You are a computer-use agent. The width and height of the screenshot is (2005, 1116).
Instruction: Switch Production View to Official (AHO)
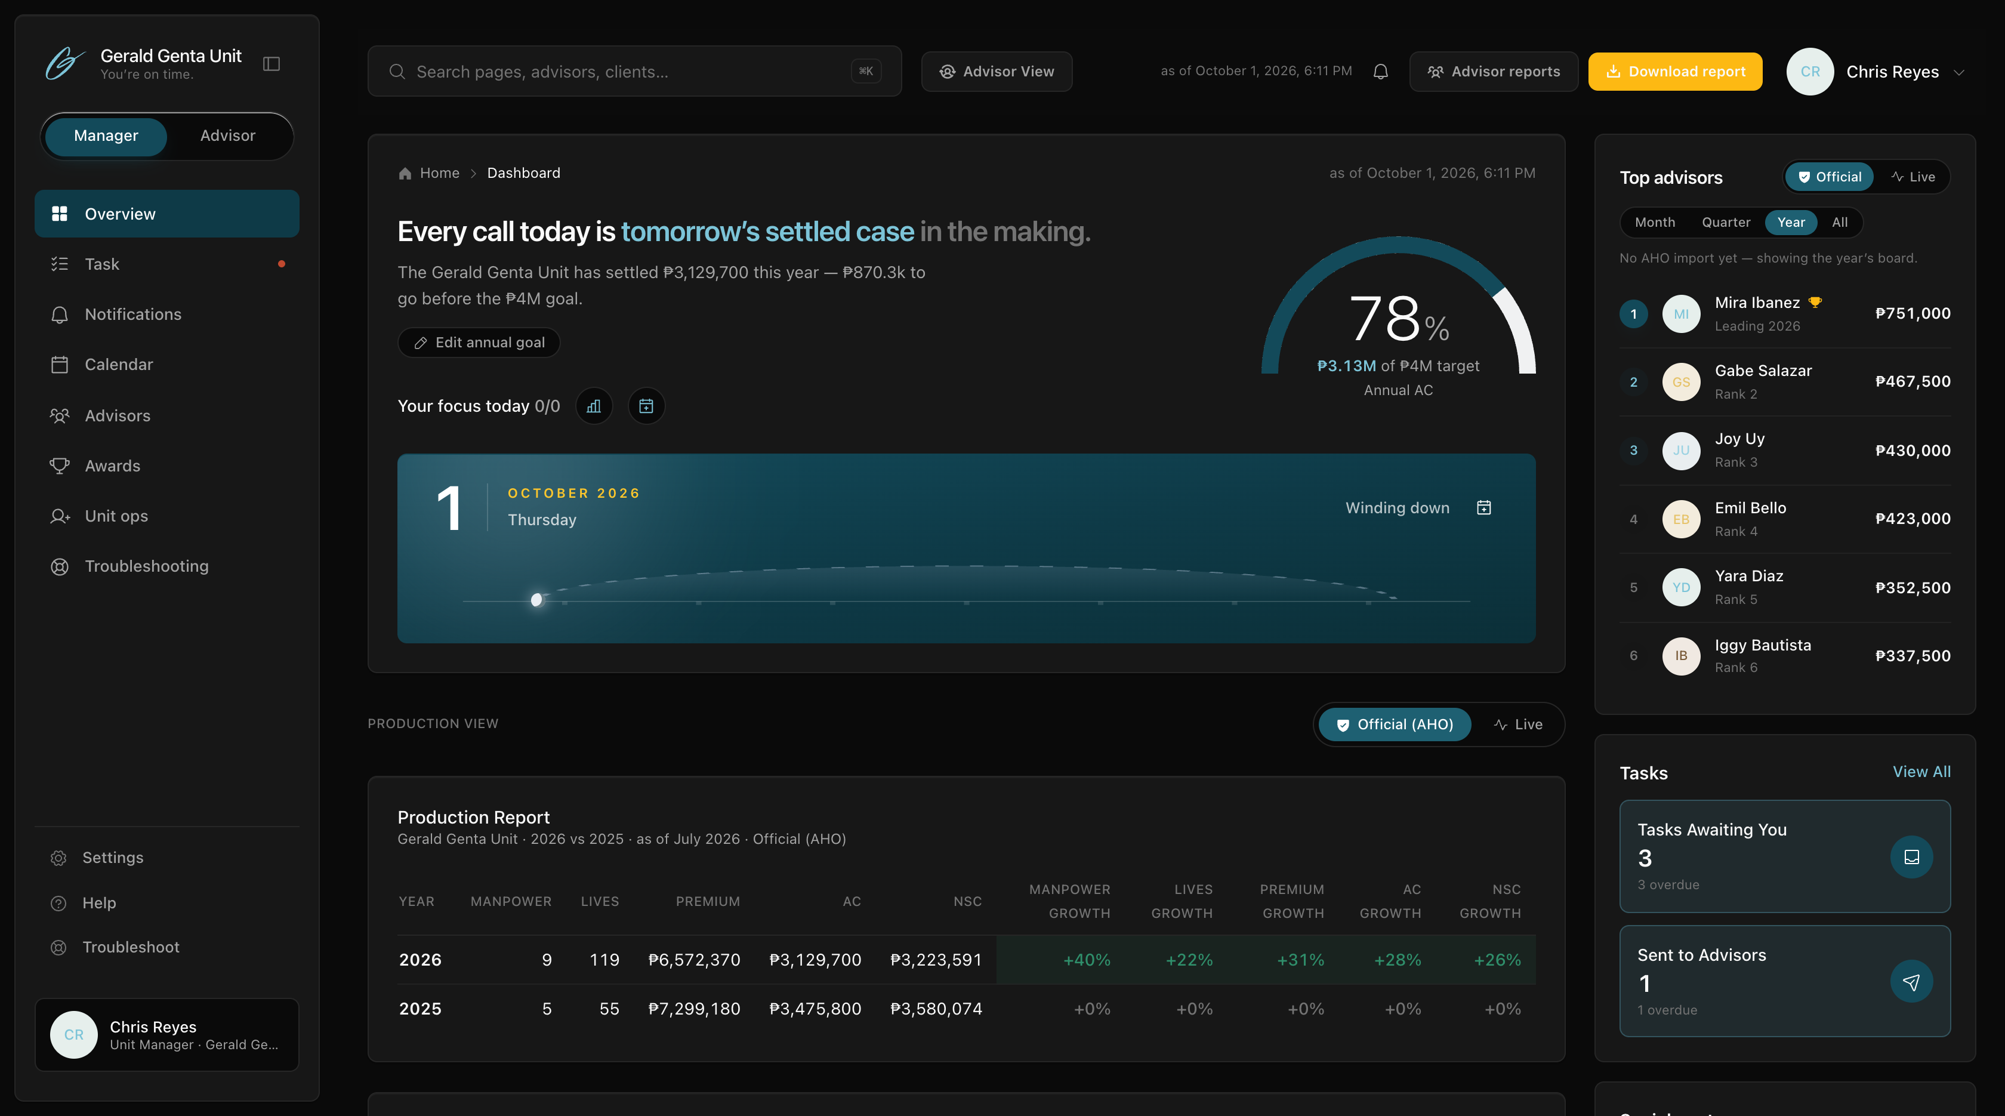1395,725
